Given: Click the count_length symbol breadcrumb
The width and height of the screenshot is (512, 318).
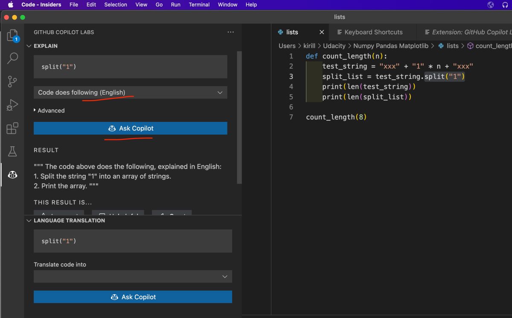Looking at the screenshot, I should tap(489, 46).
